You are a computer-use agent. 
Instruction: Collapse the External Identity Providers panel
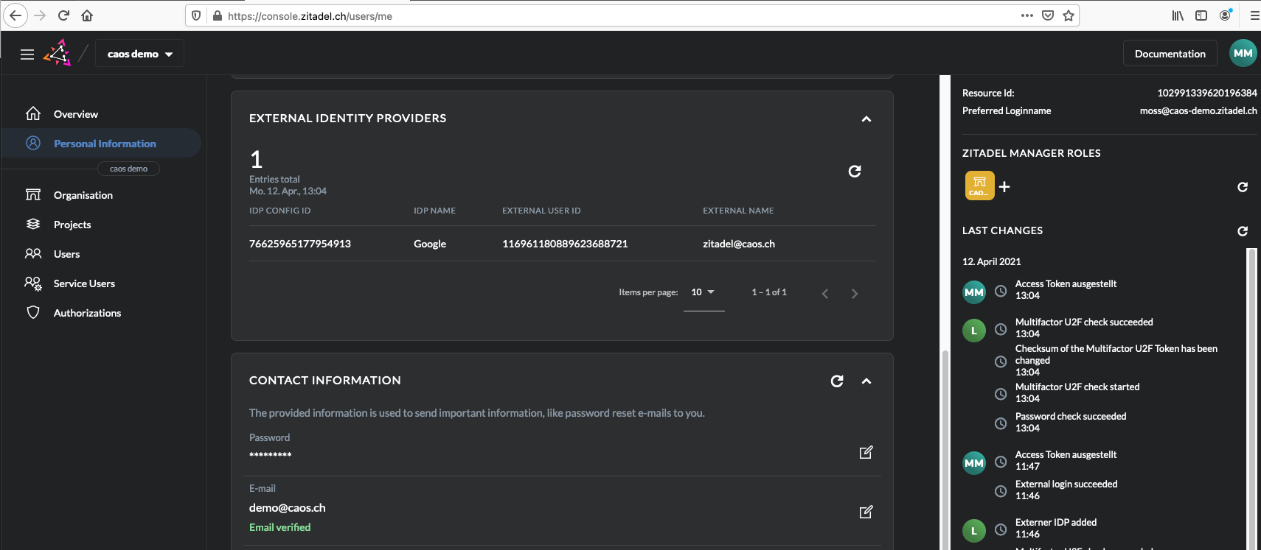coord(866,119)
